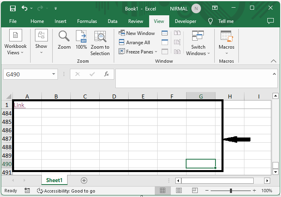Click the Insert Function fx icon
The height and width of the screenshot is (197, 281).
click(107, 74)
